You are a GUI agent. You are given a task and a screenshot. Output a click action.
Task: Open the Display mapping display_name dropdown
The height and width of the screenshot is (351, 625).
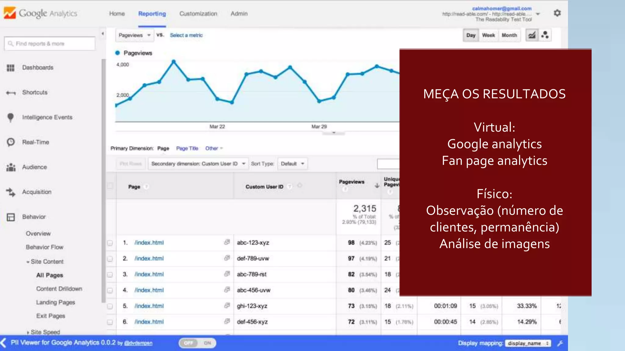pyautogui.click(x=528, y=343)
